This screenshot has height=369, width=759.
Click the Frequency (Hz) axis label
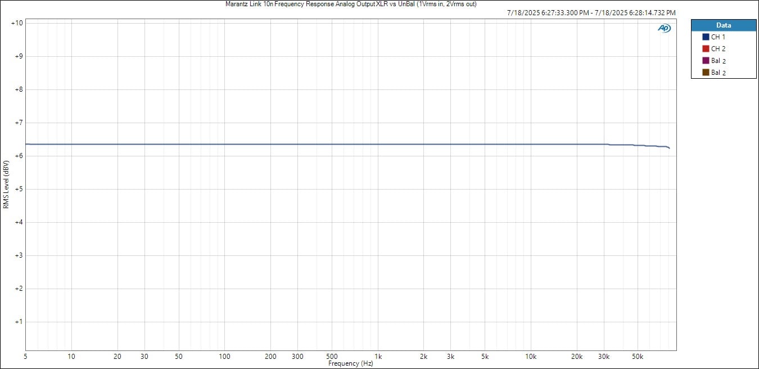351,363
